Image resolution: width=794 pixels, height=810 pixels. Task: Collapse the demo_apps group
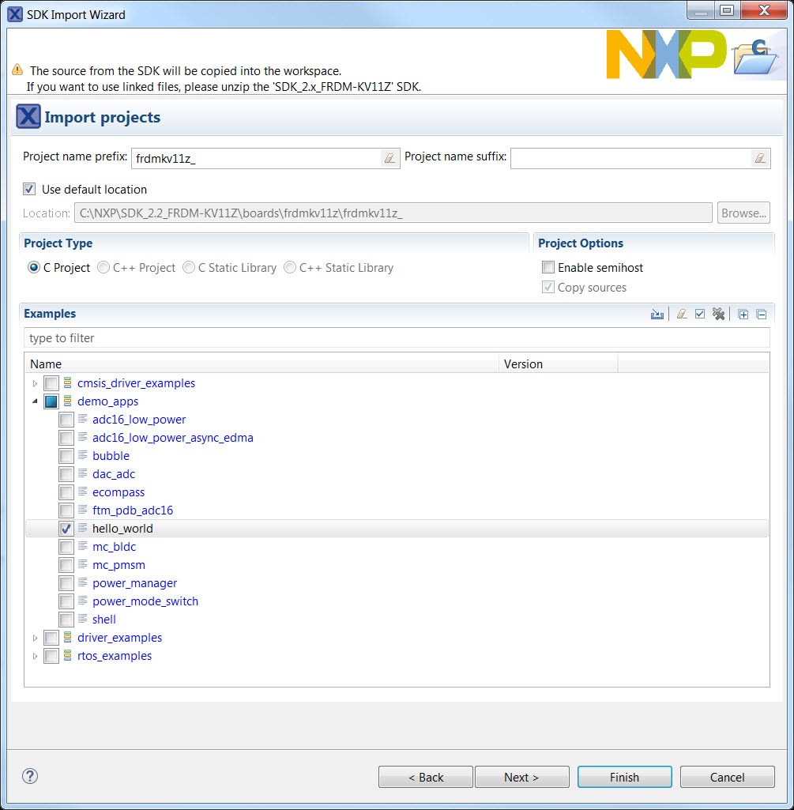point(35,401)
